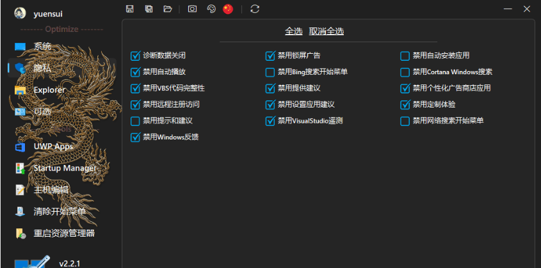Uncheck 禁用VisualStudio遥测 checkbox
Viewport: 541px width, 268px height.
pos(270,121)
